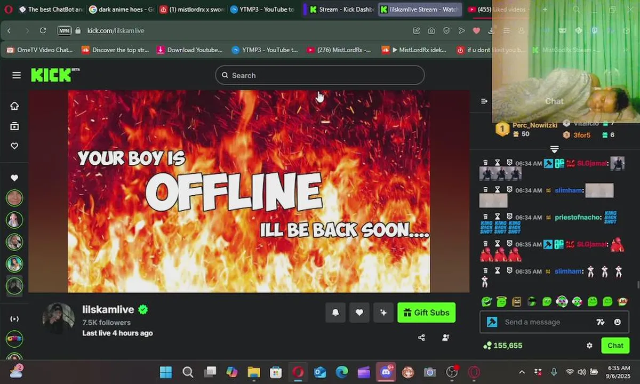
Task: Take a snapshot with the camera icon
Action: (x=431, y=30)
